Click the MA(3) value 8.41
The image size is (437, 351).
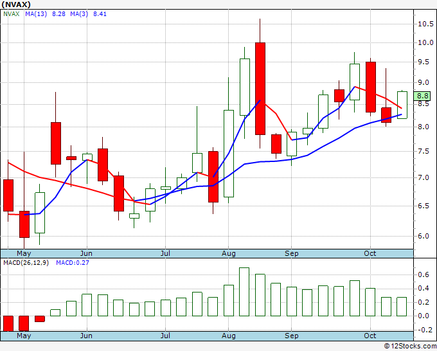point(100,14)
